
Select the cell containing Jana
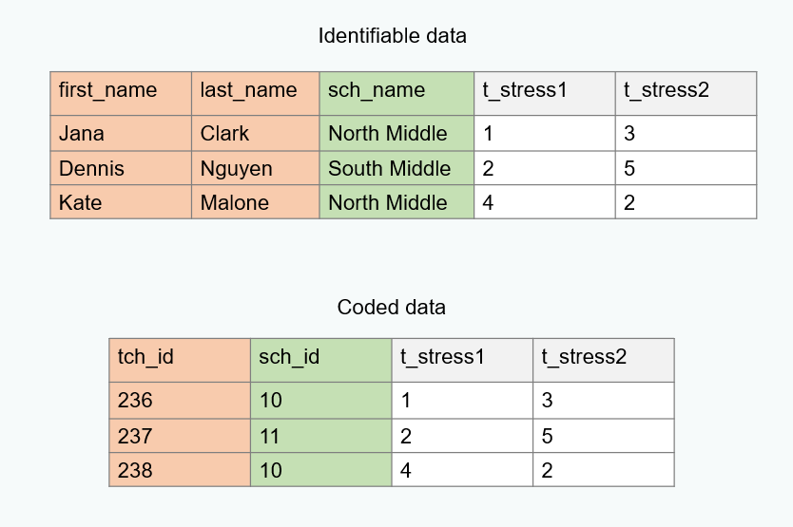(x=121, y=134)
